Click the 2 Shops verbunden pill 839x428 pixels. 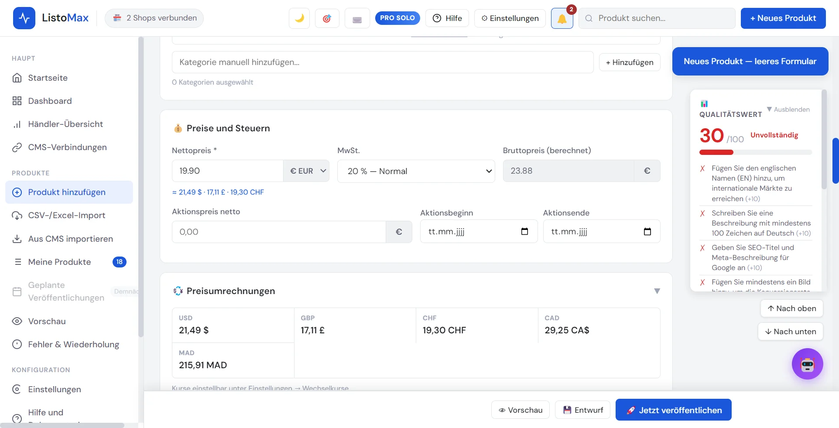click(x=154, y=18)
